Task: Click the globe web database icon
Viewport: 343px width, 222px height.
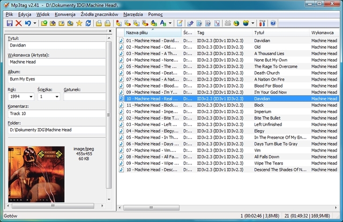Action: (236, 23)
